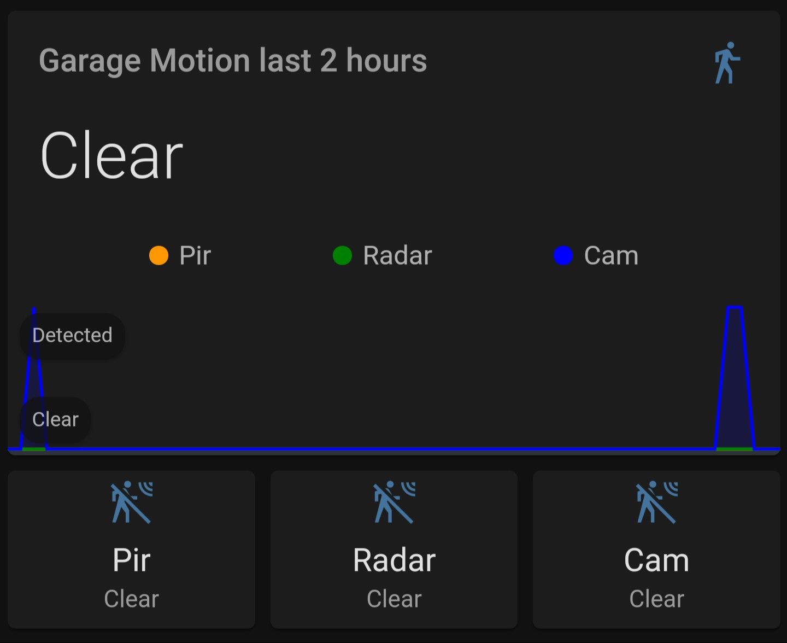Click the Clear status under Radar
787x643 pixels.
394,599
